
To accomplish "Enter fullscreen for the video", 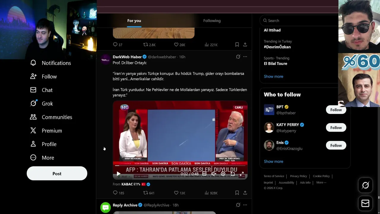I will pyautogui.click(x=242, y=174).
